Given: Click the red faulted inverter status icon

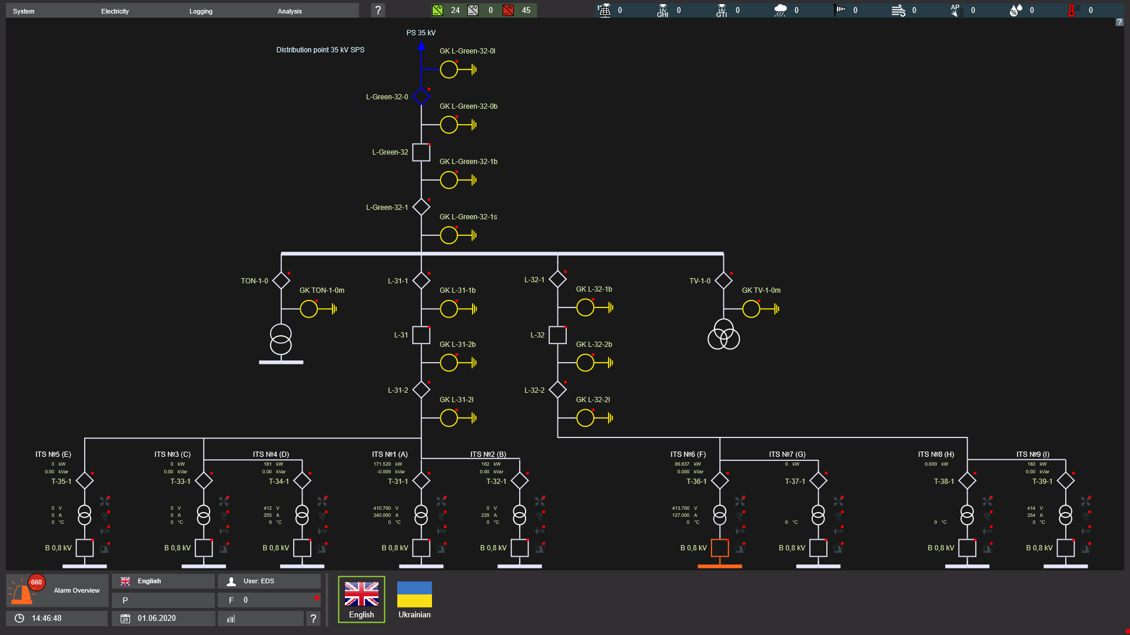Looking at the screenshot, I should coord(508,10).
